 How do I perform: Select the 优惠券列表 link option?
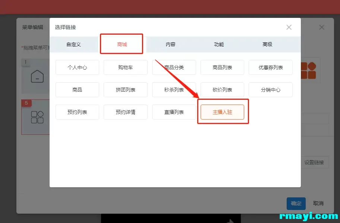tap(271, 67)
